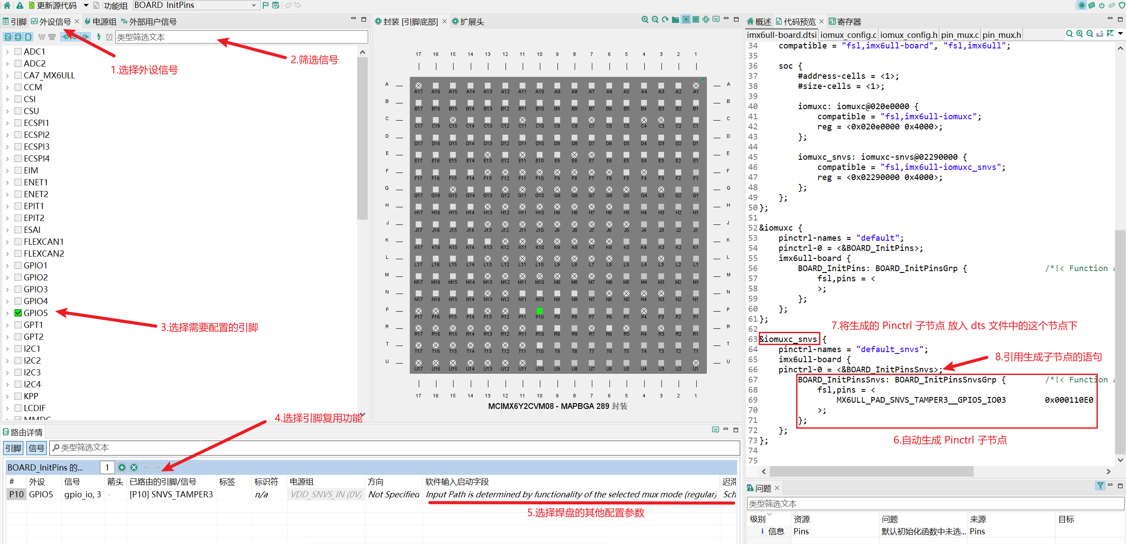This screenshot has width=1126, height=544.
Task: Uncheck the GPIO5 checkbox
Action: click(18, 313)
